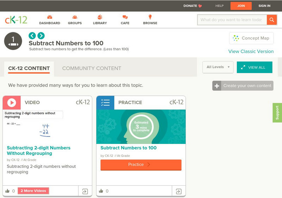
Task: Go to next concept arrow
Action: click(x=41, y=36)
